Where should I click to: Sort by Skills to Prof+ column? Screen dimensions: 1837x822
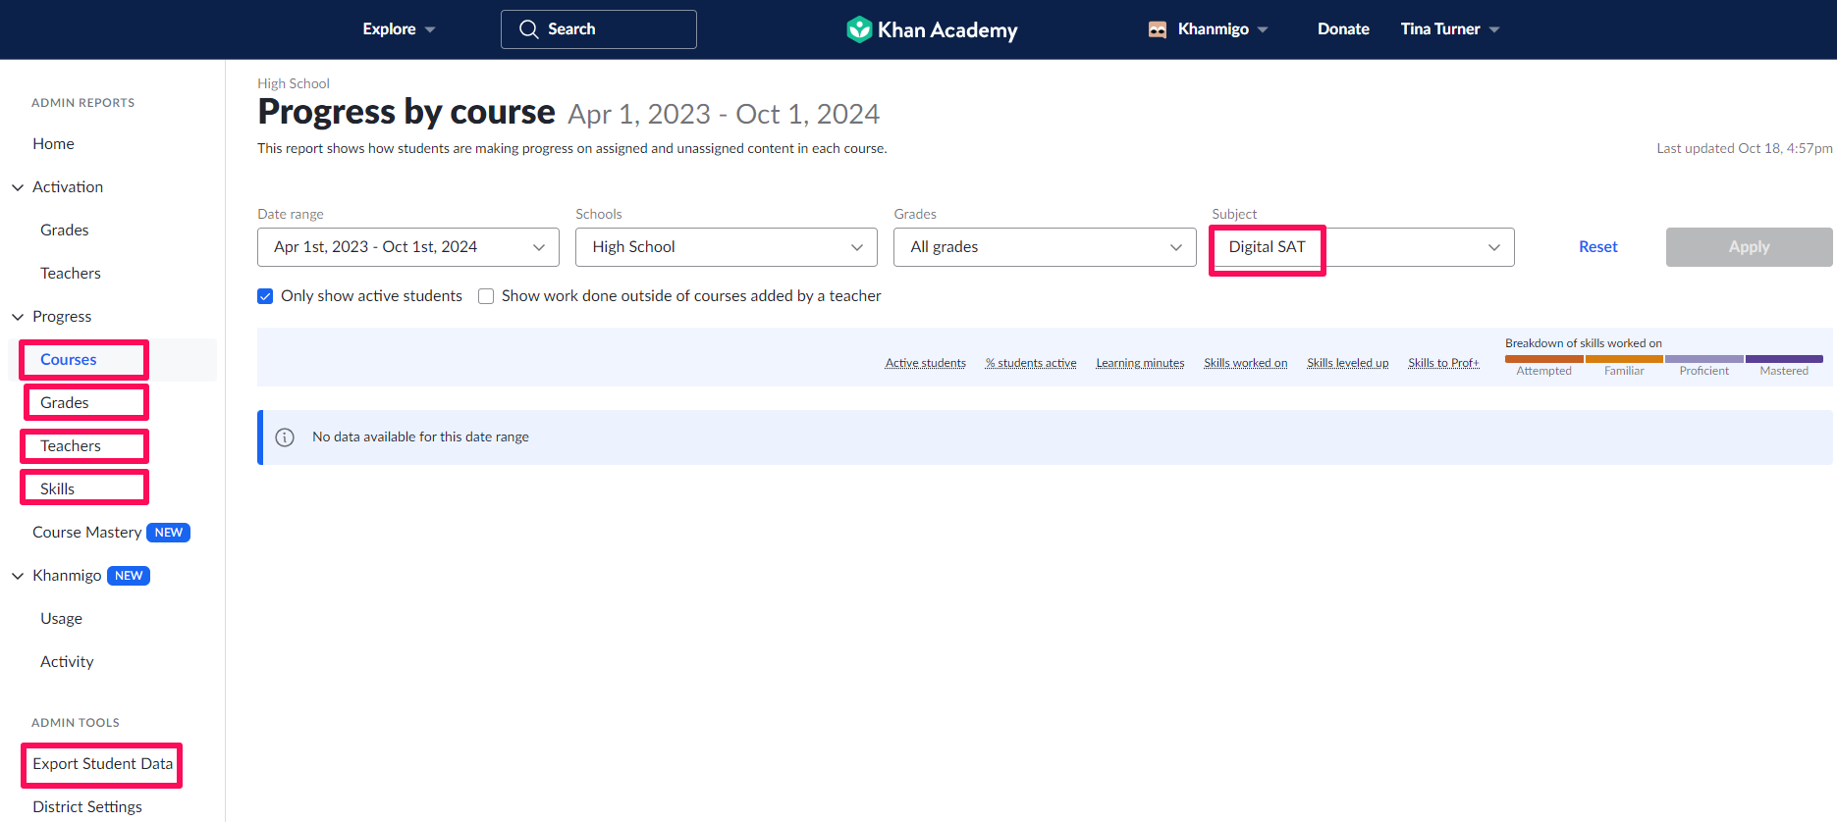tap(1443, 363)
